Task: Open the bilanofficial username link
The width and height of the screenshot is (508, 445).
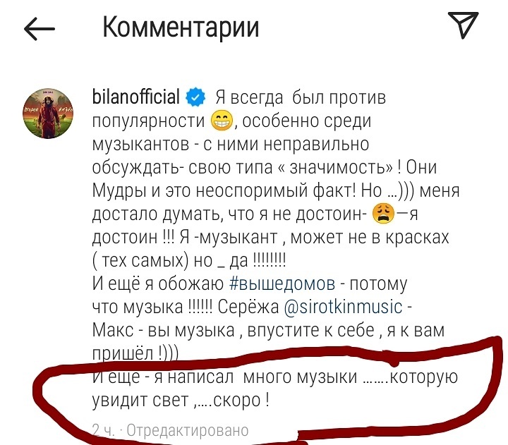Action: pyautogui.click(x=135, y=97)
